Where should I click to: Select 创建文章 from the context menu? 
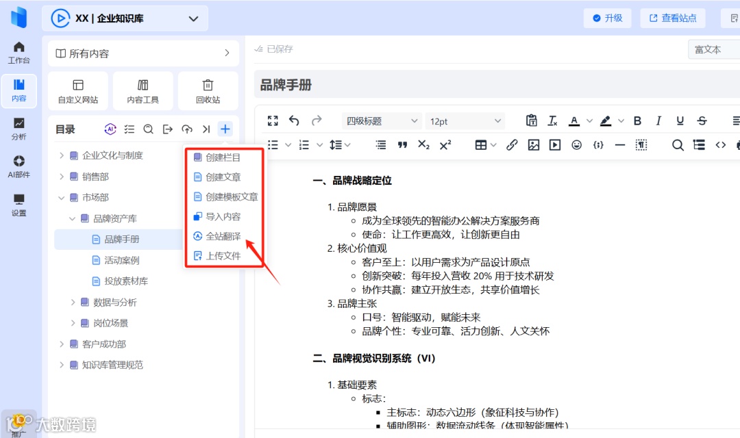click(x=218, y=176)
